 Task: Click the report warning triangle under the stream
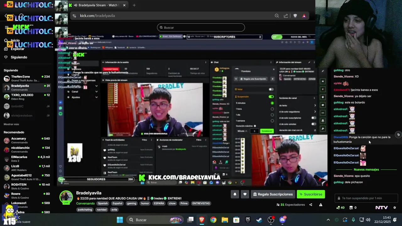[x=321, y=205]
